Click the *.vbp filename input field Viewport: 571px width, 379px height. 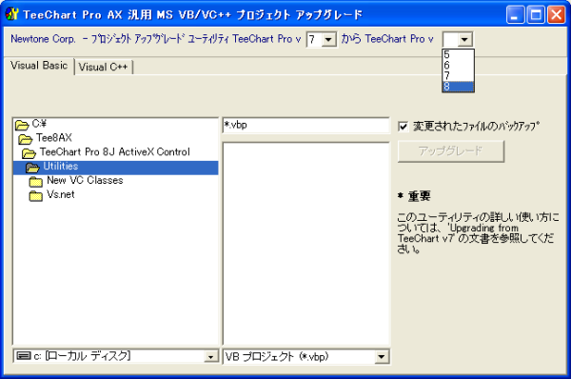pos(305,126)
